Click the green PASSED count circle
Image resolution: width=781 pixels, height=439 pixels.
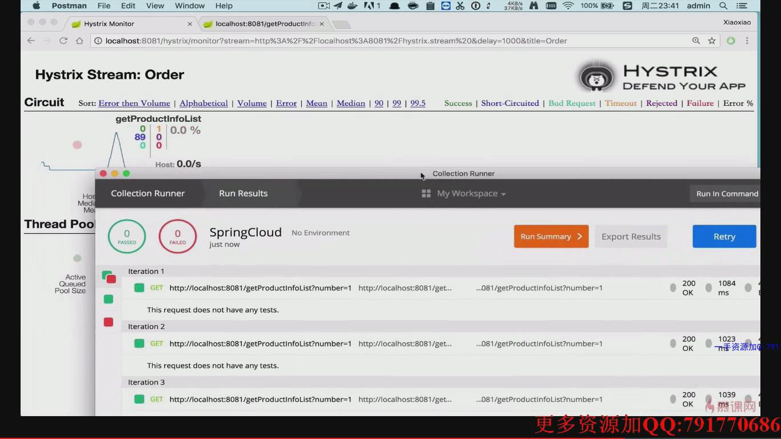click(127, 237)
